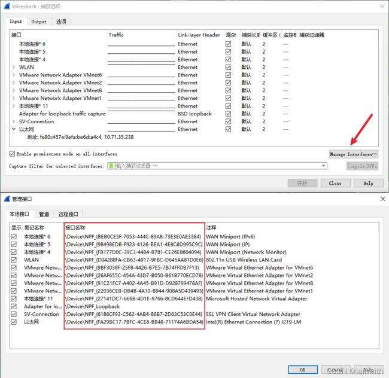Toggle promiscuous checkbox for 以太网 row
This screenshot has height=378, width=389.
[228, 129]
